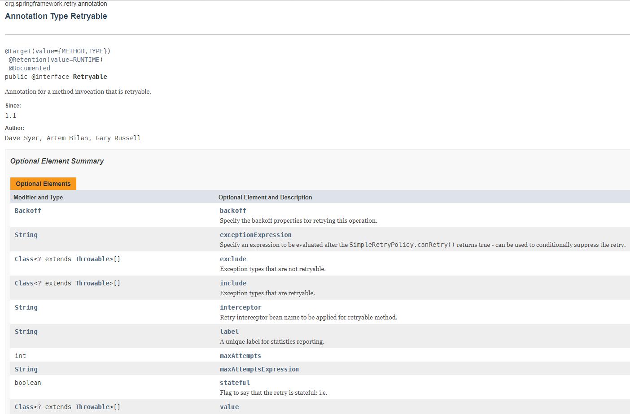The image size is (630, 414).
Task: Select the Optional Elements tab
Action: (43, 183)
